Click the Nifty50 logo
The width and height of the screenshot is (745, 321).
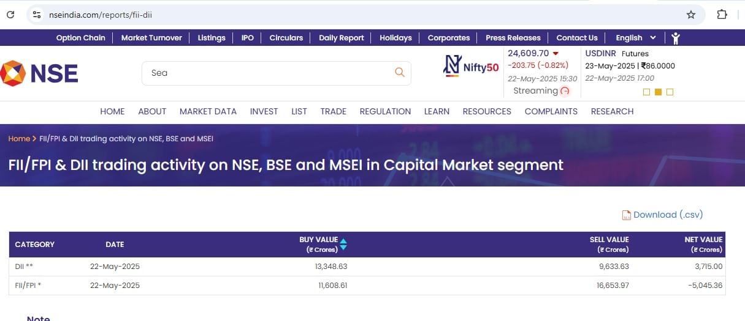tap(471, 67)
